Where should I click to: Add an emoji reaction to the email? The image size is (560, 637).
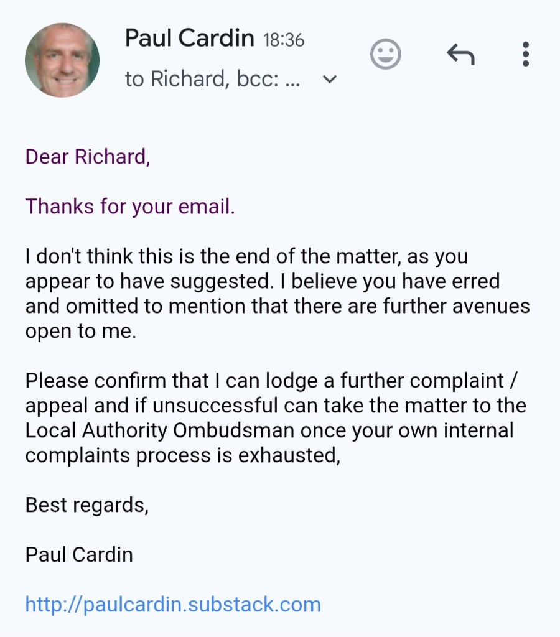pyautogui.click(x=386, y=55)
